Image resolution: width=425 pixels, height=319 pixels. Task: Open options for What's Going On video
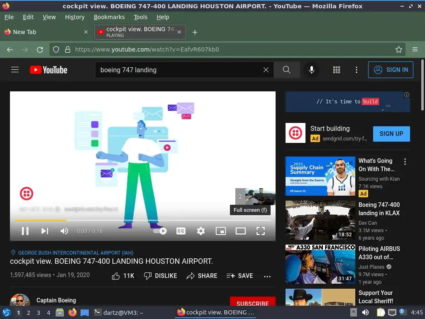pos(405,162)
